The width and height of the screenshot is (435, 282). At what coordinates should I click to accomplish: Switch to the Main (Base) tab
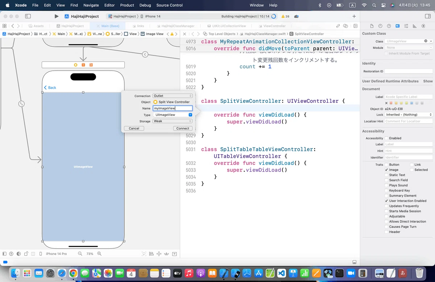107,26
